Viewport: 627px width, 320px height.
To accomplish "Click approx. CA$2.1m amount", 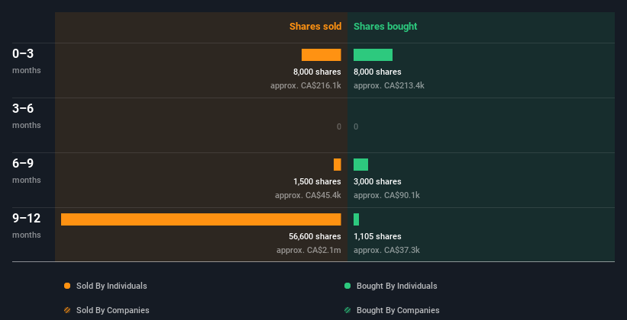I will tap(309, 251).
